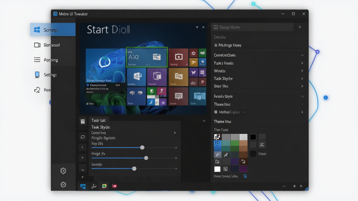Click the dark blue tile with two devices
The height and width of the screenshot is (201, 358).
pos(137,96)
